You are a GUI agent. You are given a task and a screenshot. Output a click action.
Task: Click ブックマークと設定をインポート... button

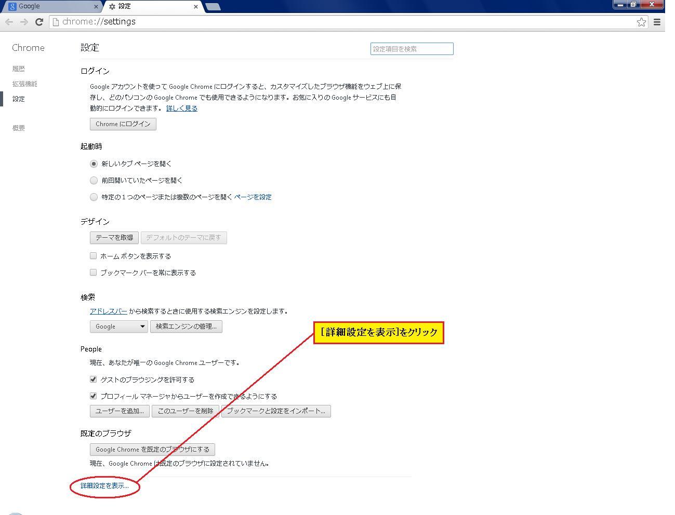coord(276,411)
